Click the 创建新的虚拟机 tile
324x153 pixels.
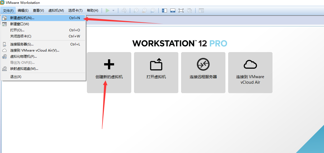coord(109,73)
